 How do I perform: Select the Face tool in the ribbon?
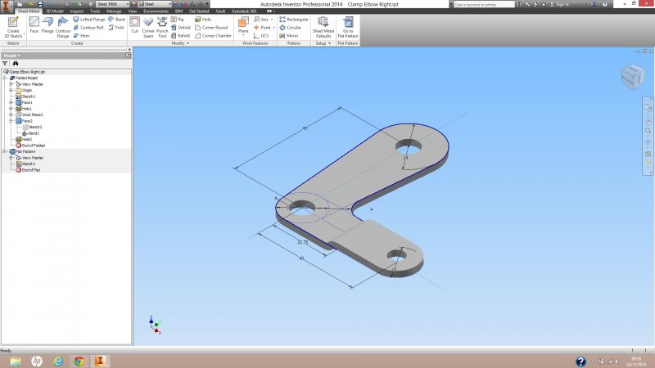pyautogui.click(x=34, y=26)
